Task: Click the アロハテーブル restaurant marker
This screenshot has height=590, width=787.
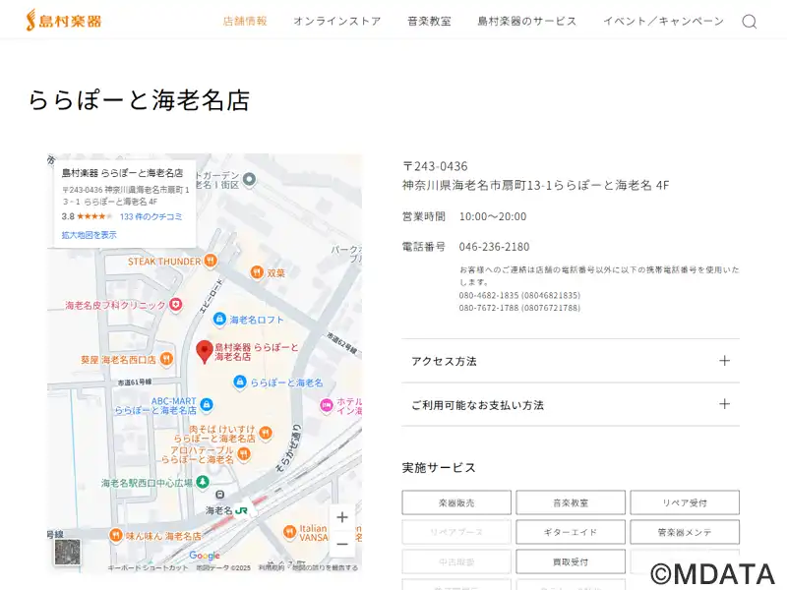Action: point(244,454)
